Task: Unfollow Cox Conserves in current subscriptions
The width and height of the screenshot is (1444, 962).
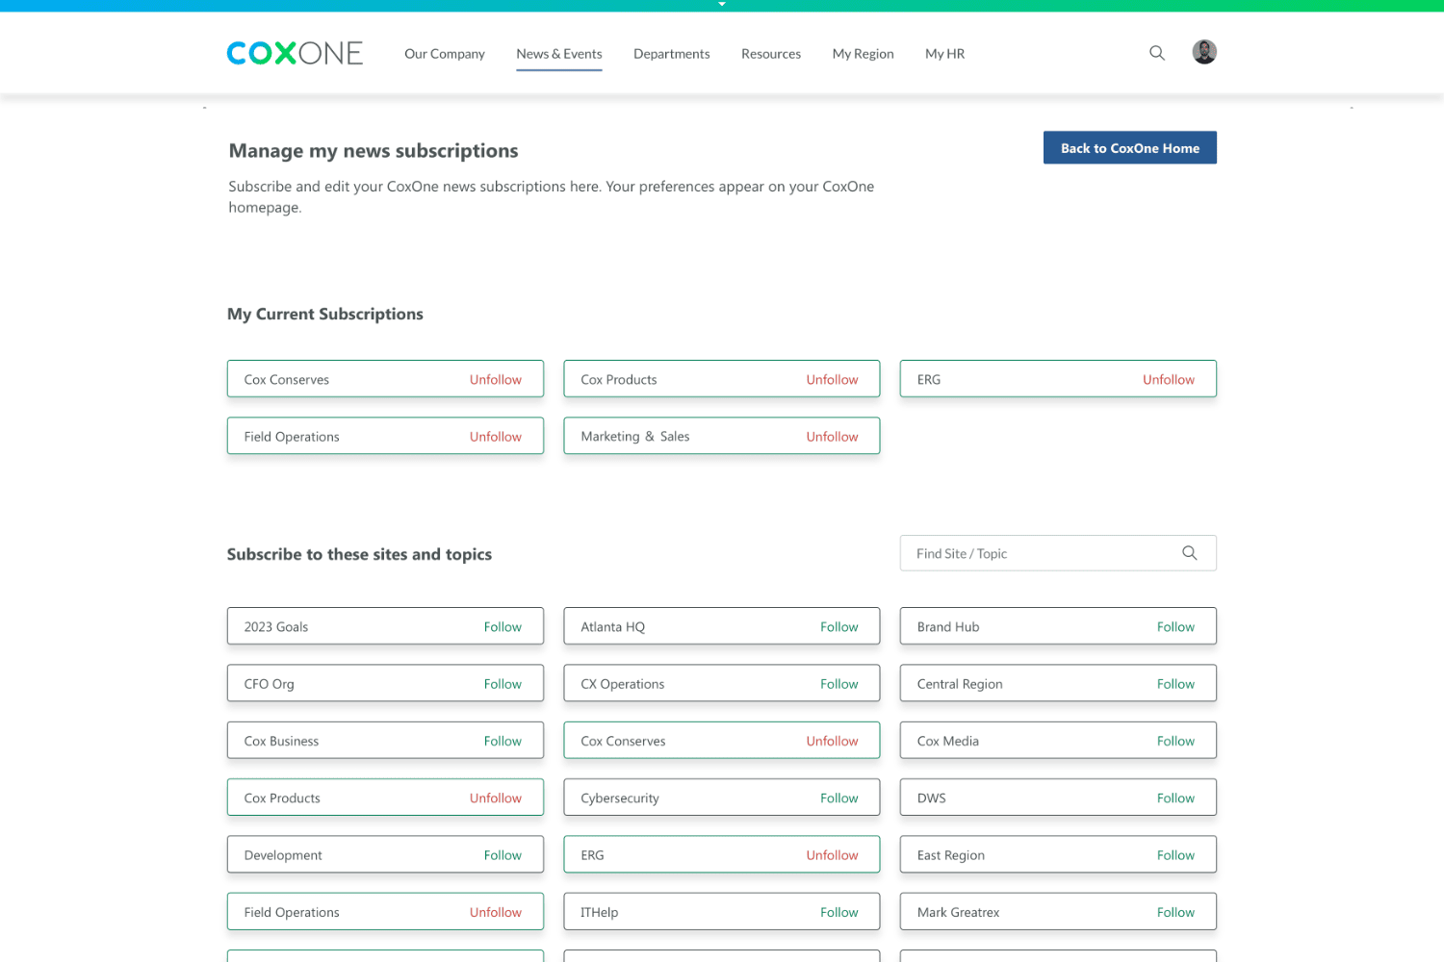Action: click(496, 380)
